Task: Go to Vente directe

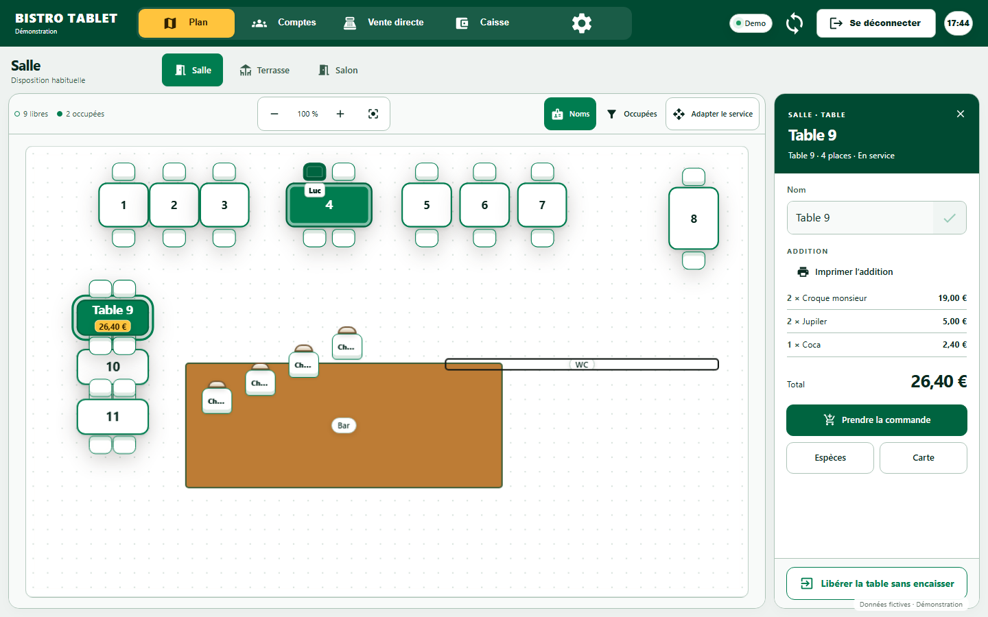Action: pos(384,23)
